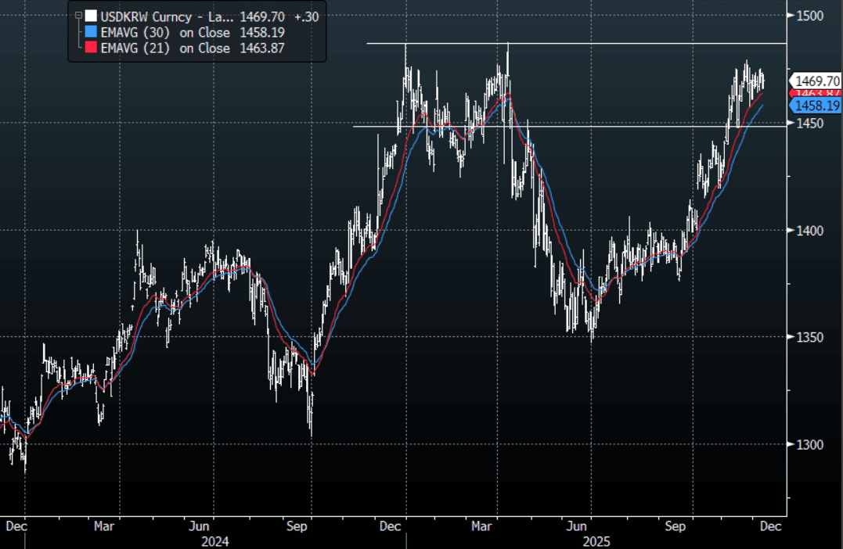Click the 1400 label on price axis
Image resolution: width=843 pixels, height=549 pixels.
click(x=809, y=230)
